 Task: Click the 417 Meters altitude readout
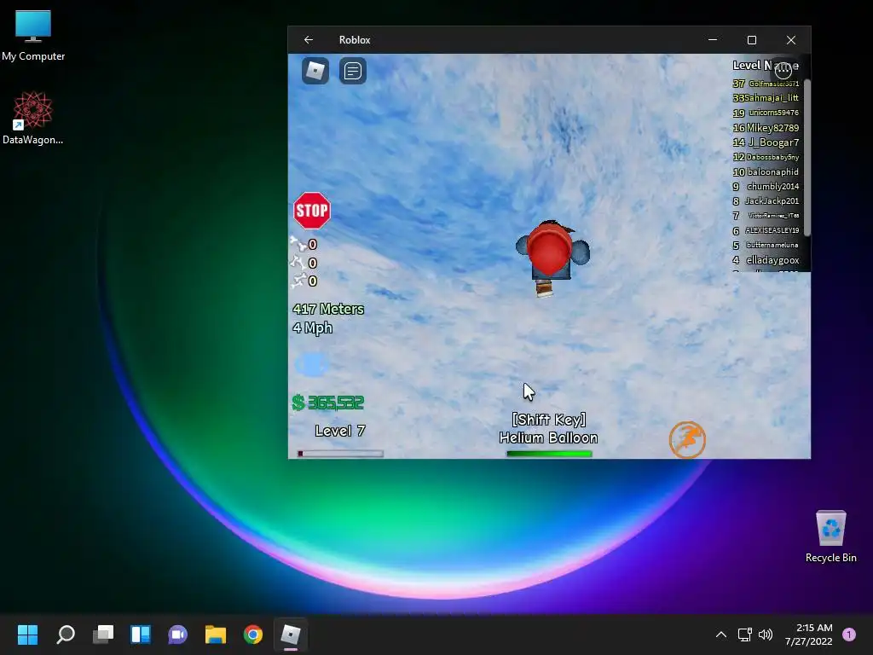click(328, 309)
